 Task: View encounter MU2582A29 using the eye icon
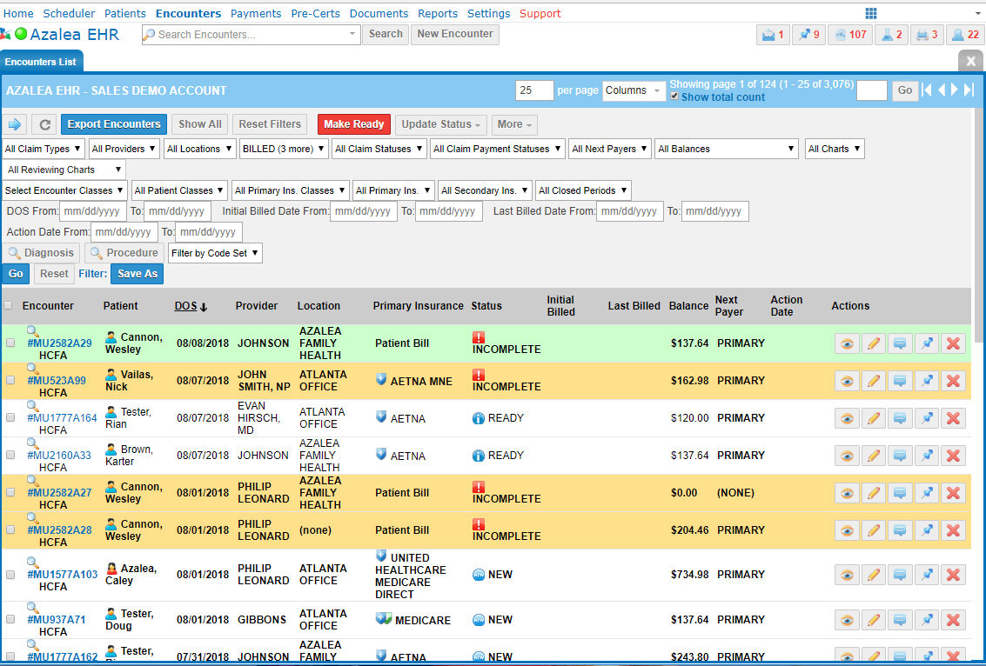point(846,343)
